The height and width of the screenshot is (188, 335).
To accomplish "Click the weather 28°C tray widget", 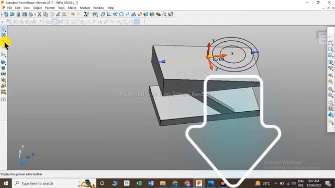I will [263, 183].
